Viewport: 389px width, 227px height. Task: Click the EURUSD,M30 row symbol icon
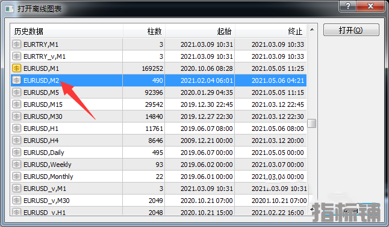(x=17, y=117)
